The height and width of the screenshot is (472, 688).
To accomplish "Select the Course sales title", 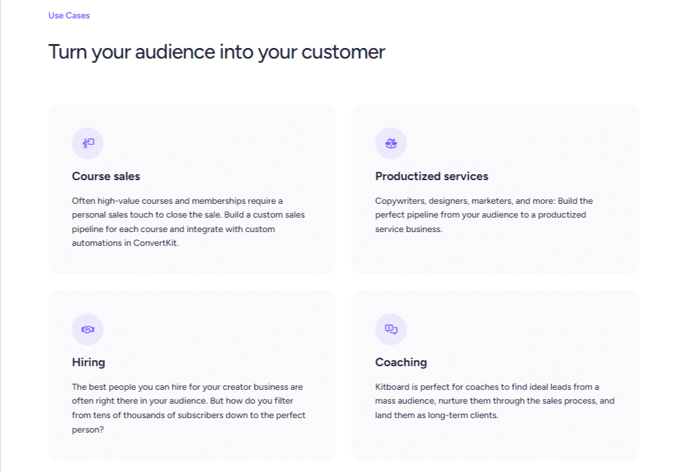I will (x=106, y=176).
